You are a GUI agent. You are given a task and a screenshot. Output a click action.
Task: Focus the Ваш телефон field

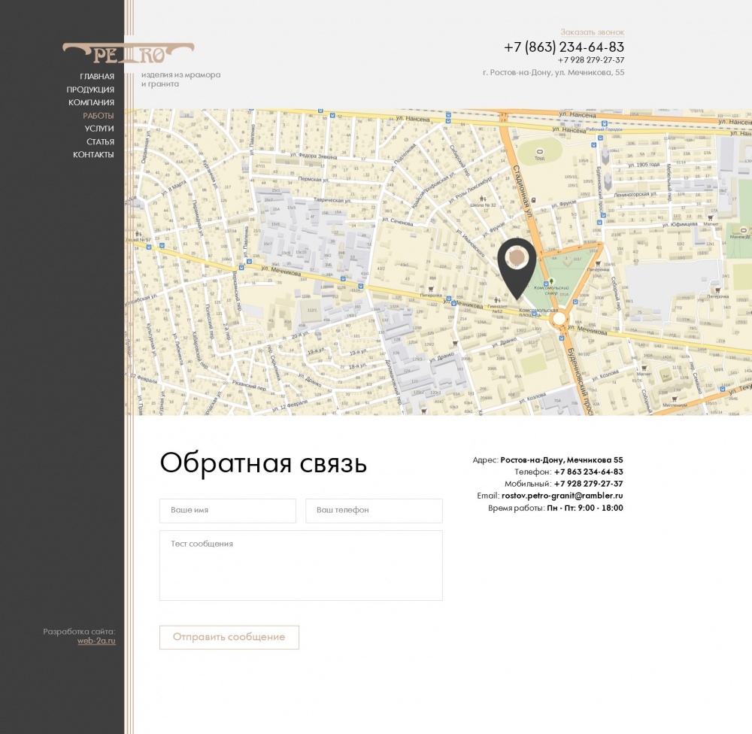click(373, 511)
